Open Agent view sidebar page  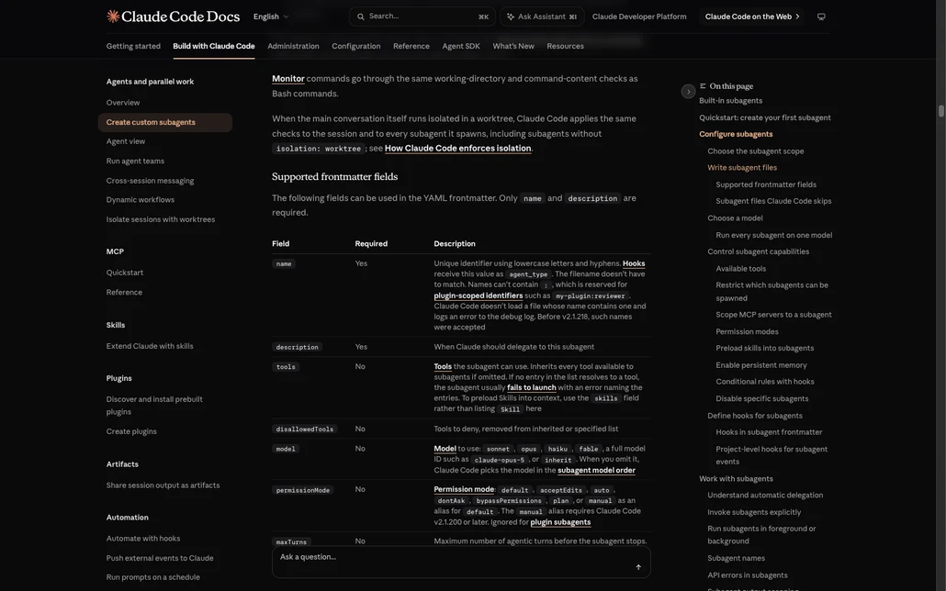(x=126, y=141)
